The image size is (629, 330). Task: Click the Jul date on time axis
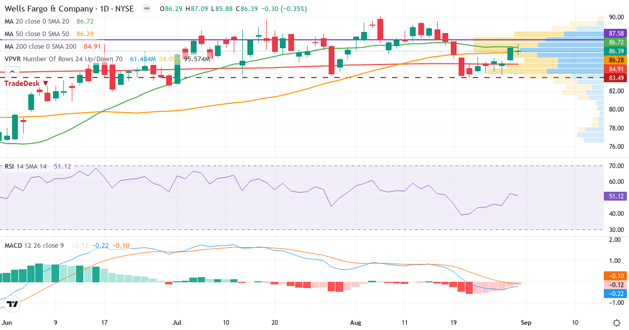coord(176,322)
